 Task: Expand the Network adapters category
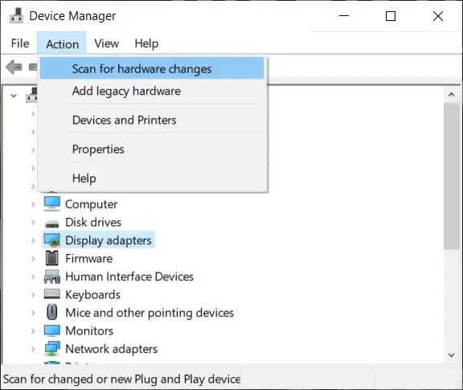pos(33,349)
